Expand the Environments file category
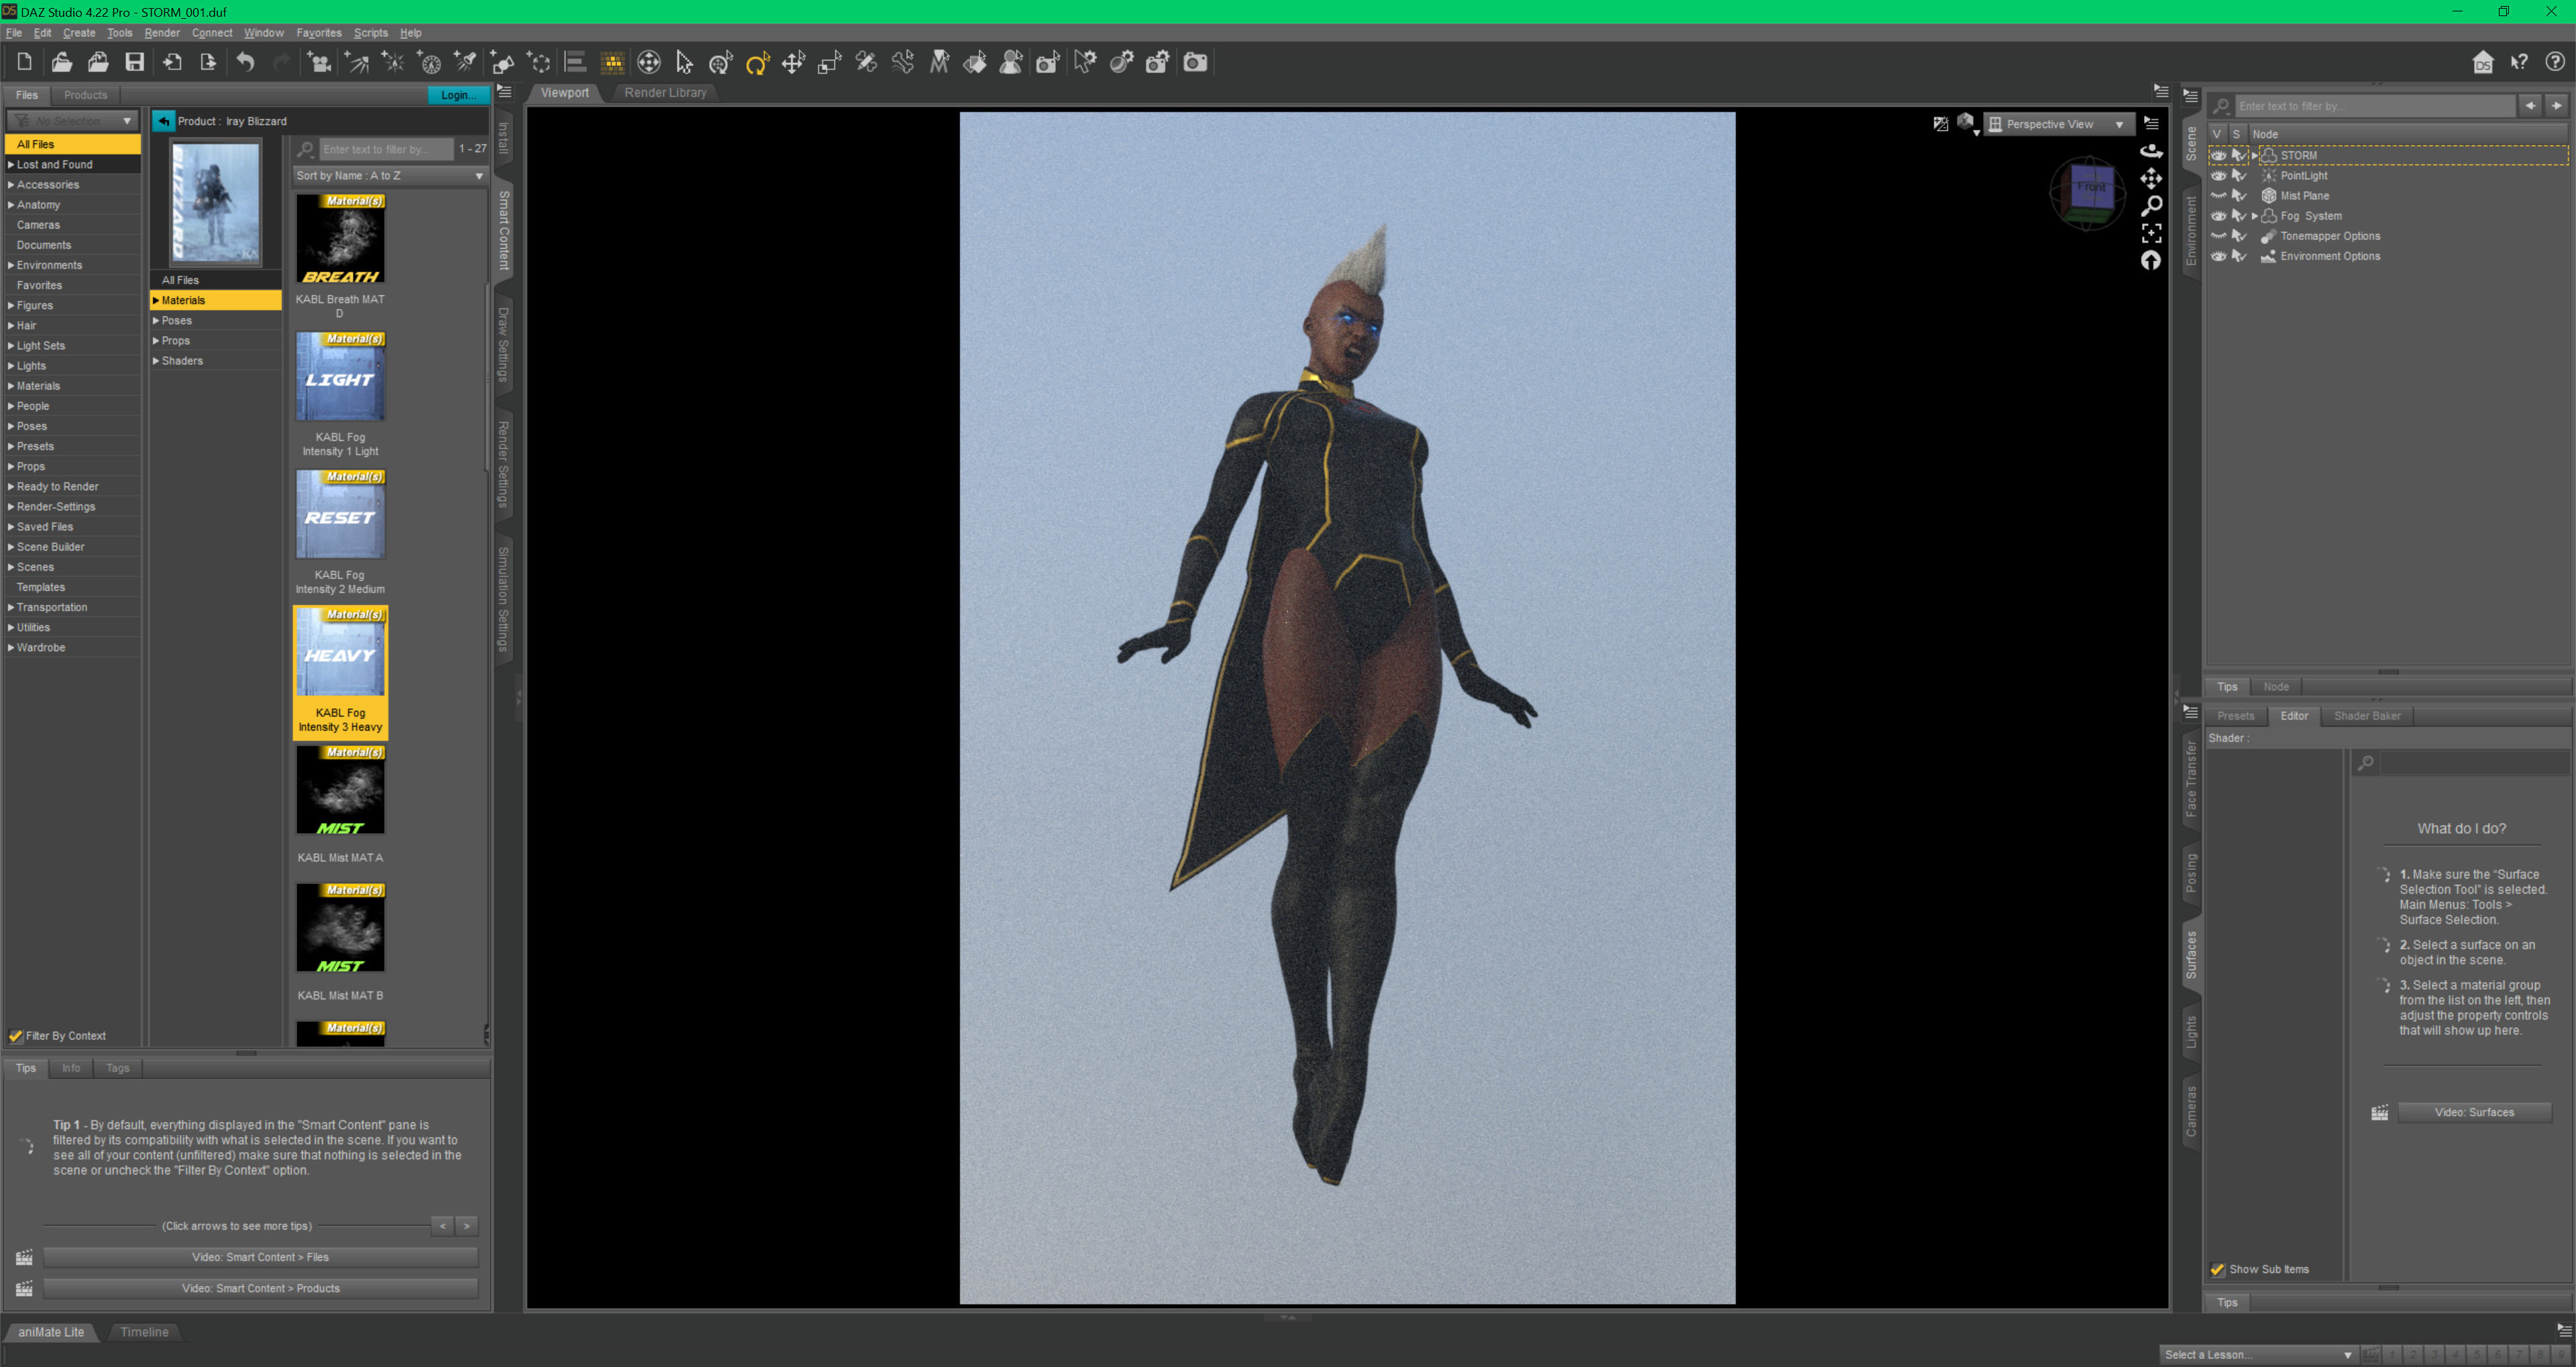The image size is (2576, 1367). tap(11, 265)
